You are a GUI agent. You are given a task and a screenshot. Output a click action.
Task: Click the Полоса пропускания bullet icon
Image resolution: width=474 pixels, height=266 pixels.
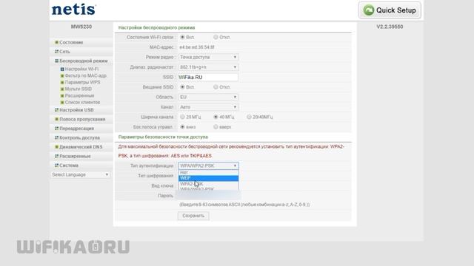(56, 119)
